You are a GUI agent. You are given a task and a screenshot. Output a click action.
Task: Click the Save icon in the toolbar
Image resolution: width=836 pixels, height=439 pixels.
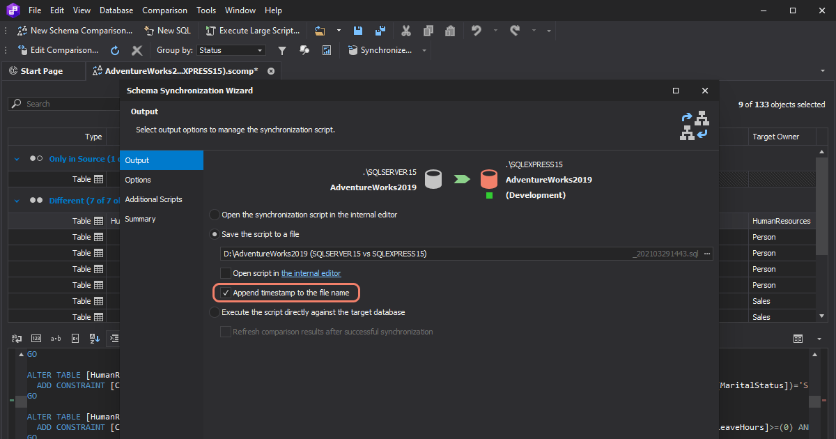[x=358, y=31]
